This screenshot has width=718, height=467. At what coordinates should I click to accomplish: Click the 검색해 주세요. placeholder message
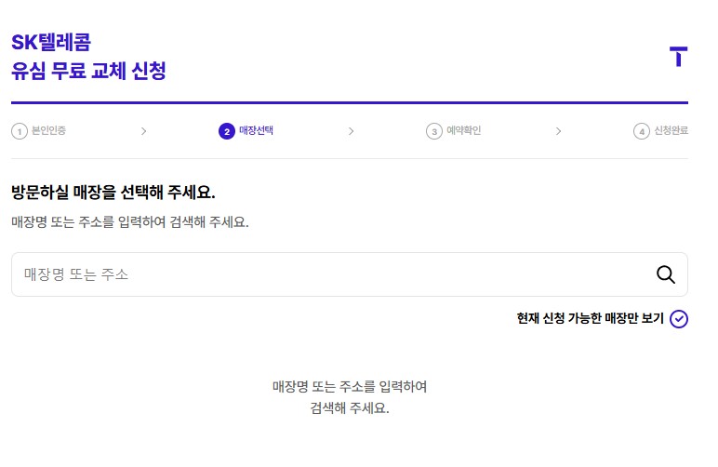350,397
